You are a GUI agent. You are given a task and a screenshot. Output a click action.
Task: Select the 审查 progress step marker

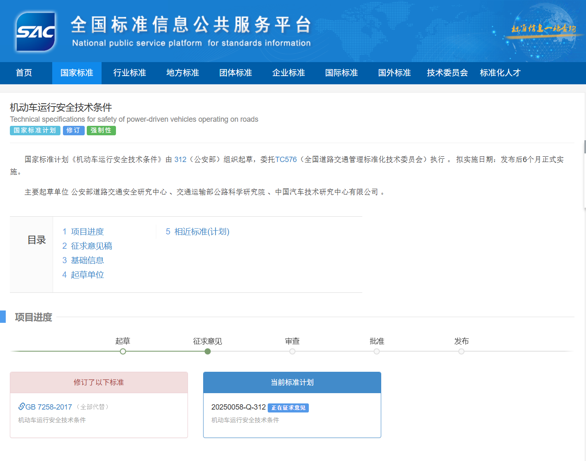coord(292,351)
